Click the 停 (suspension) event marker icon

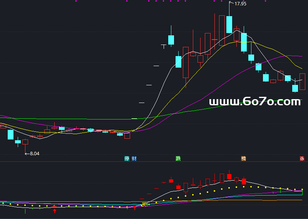[127, 158]
